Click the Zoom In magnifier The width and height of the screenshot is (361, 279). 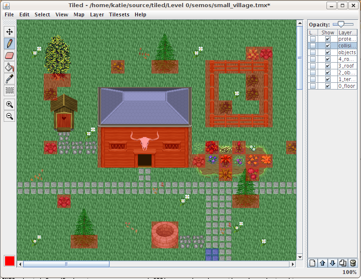[9, 105]
